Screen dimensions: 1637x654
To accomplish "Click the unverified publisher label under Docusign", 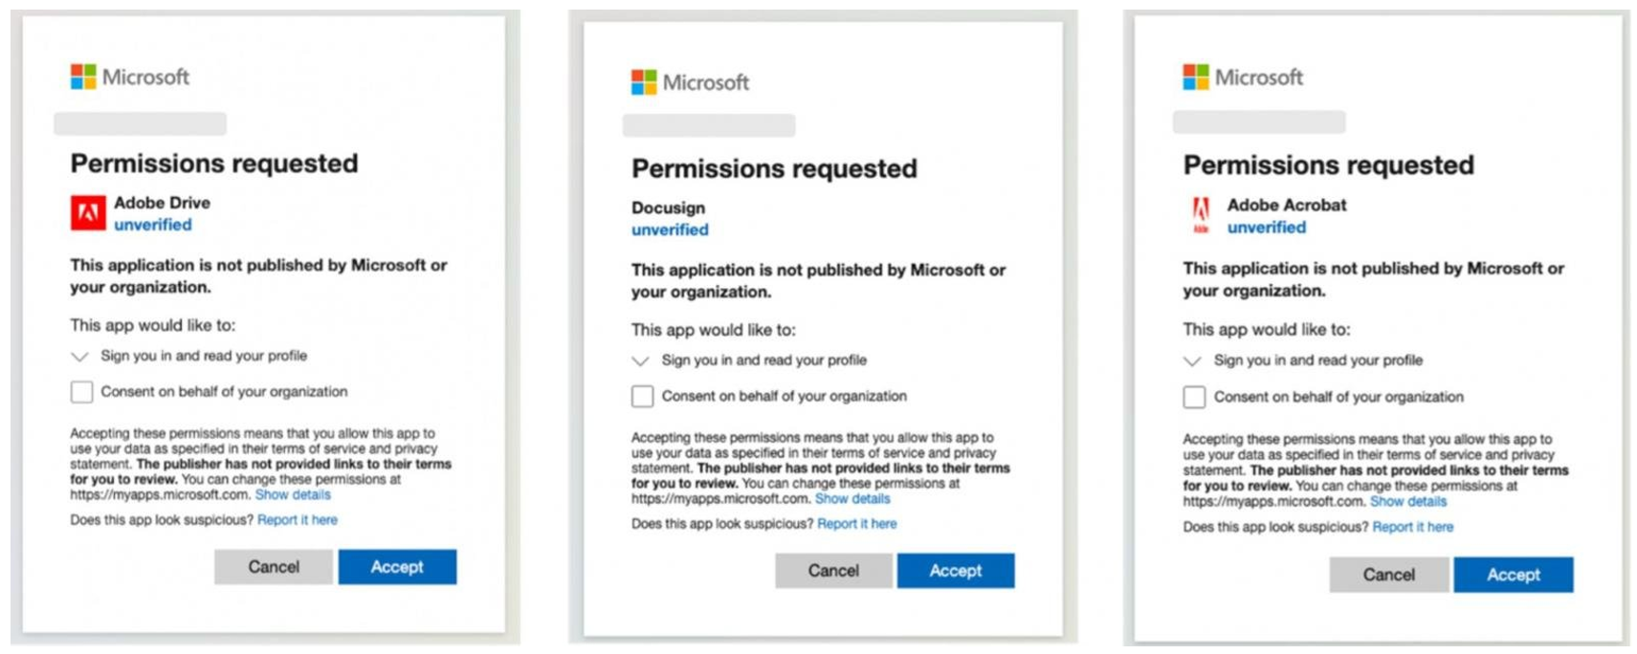I will click(x=669, y=229).
